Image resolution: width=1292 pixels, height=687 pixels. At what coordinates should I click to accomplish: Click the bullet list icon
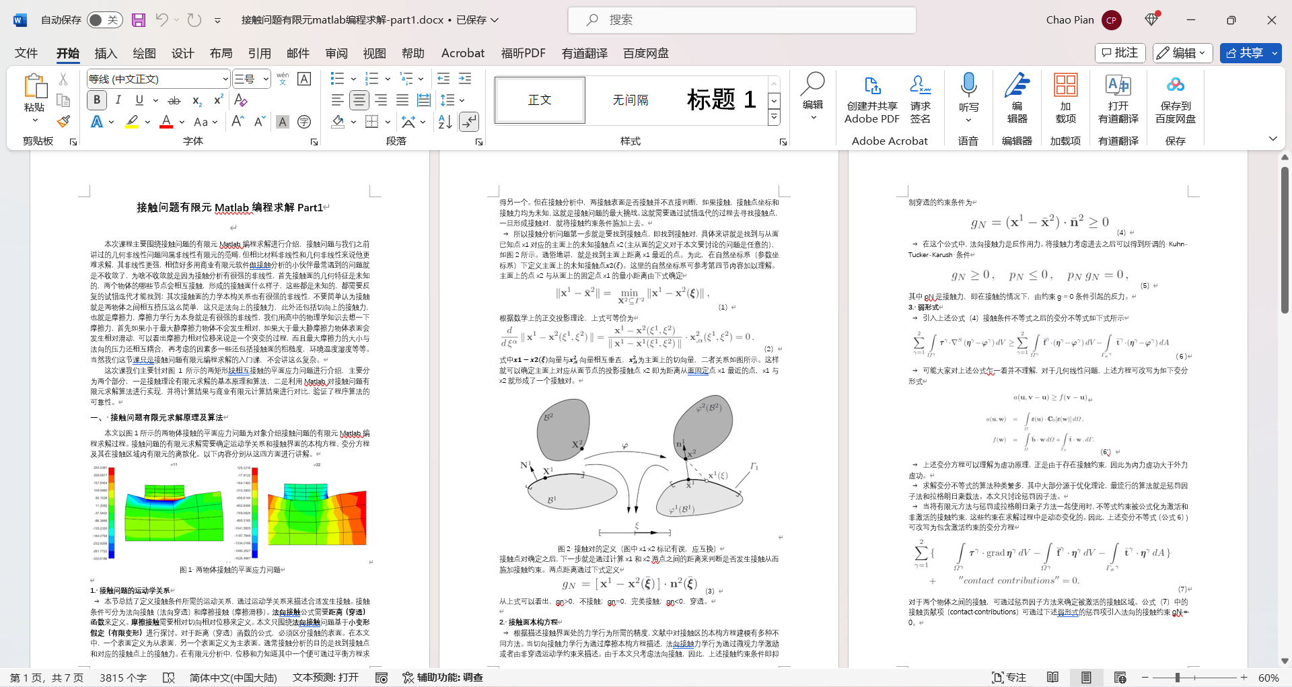338,79
